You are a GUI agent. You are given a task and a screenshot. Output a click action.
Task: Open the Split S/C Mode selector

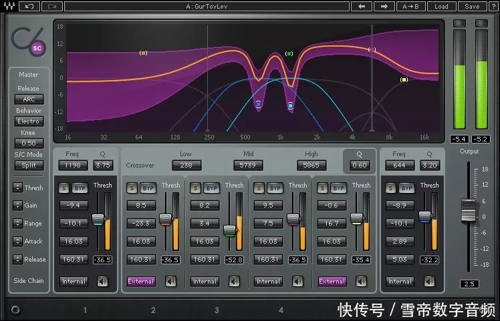pyautogui.click(x=28, y=165)
